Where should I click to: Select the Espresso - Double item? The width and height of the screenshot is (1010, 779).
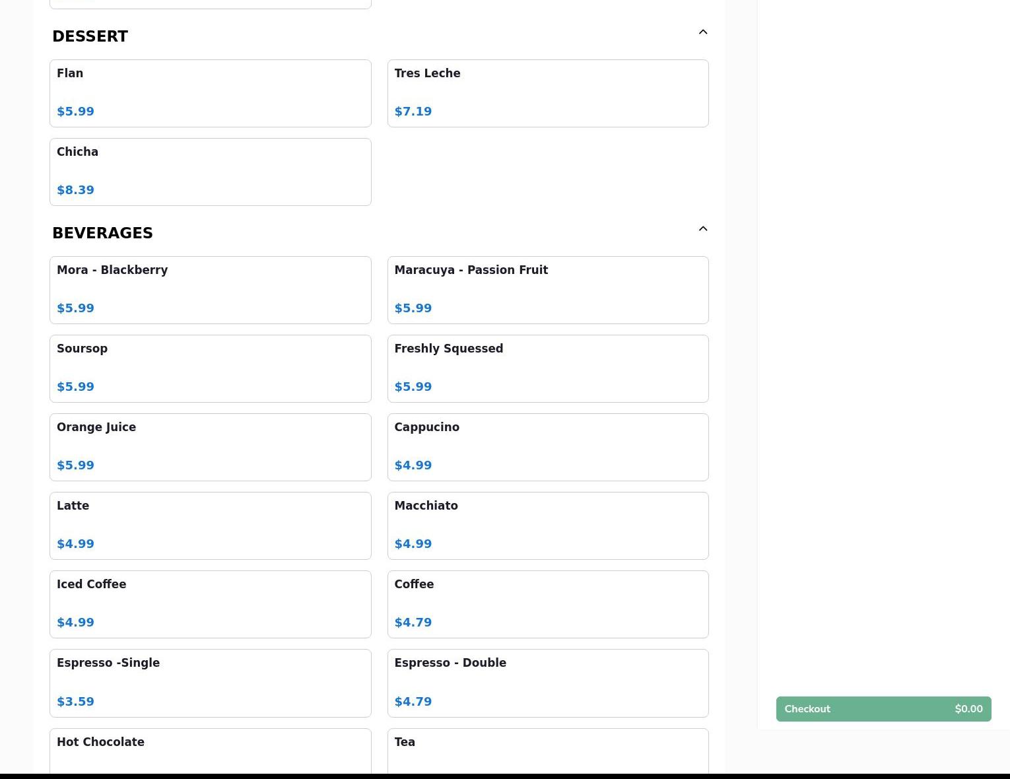547,683
